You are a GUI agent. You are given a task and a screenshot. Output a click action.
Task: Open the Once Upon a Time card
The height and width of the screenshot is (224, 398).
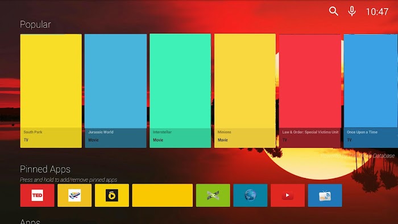[371, 91]
